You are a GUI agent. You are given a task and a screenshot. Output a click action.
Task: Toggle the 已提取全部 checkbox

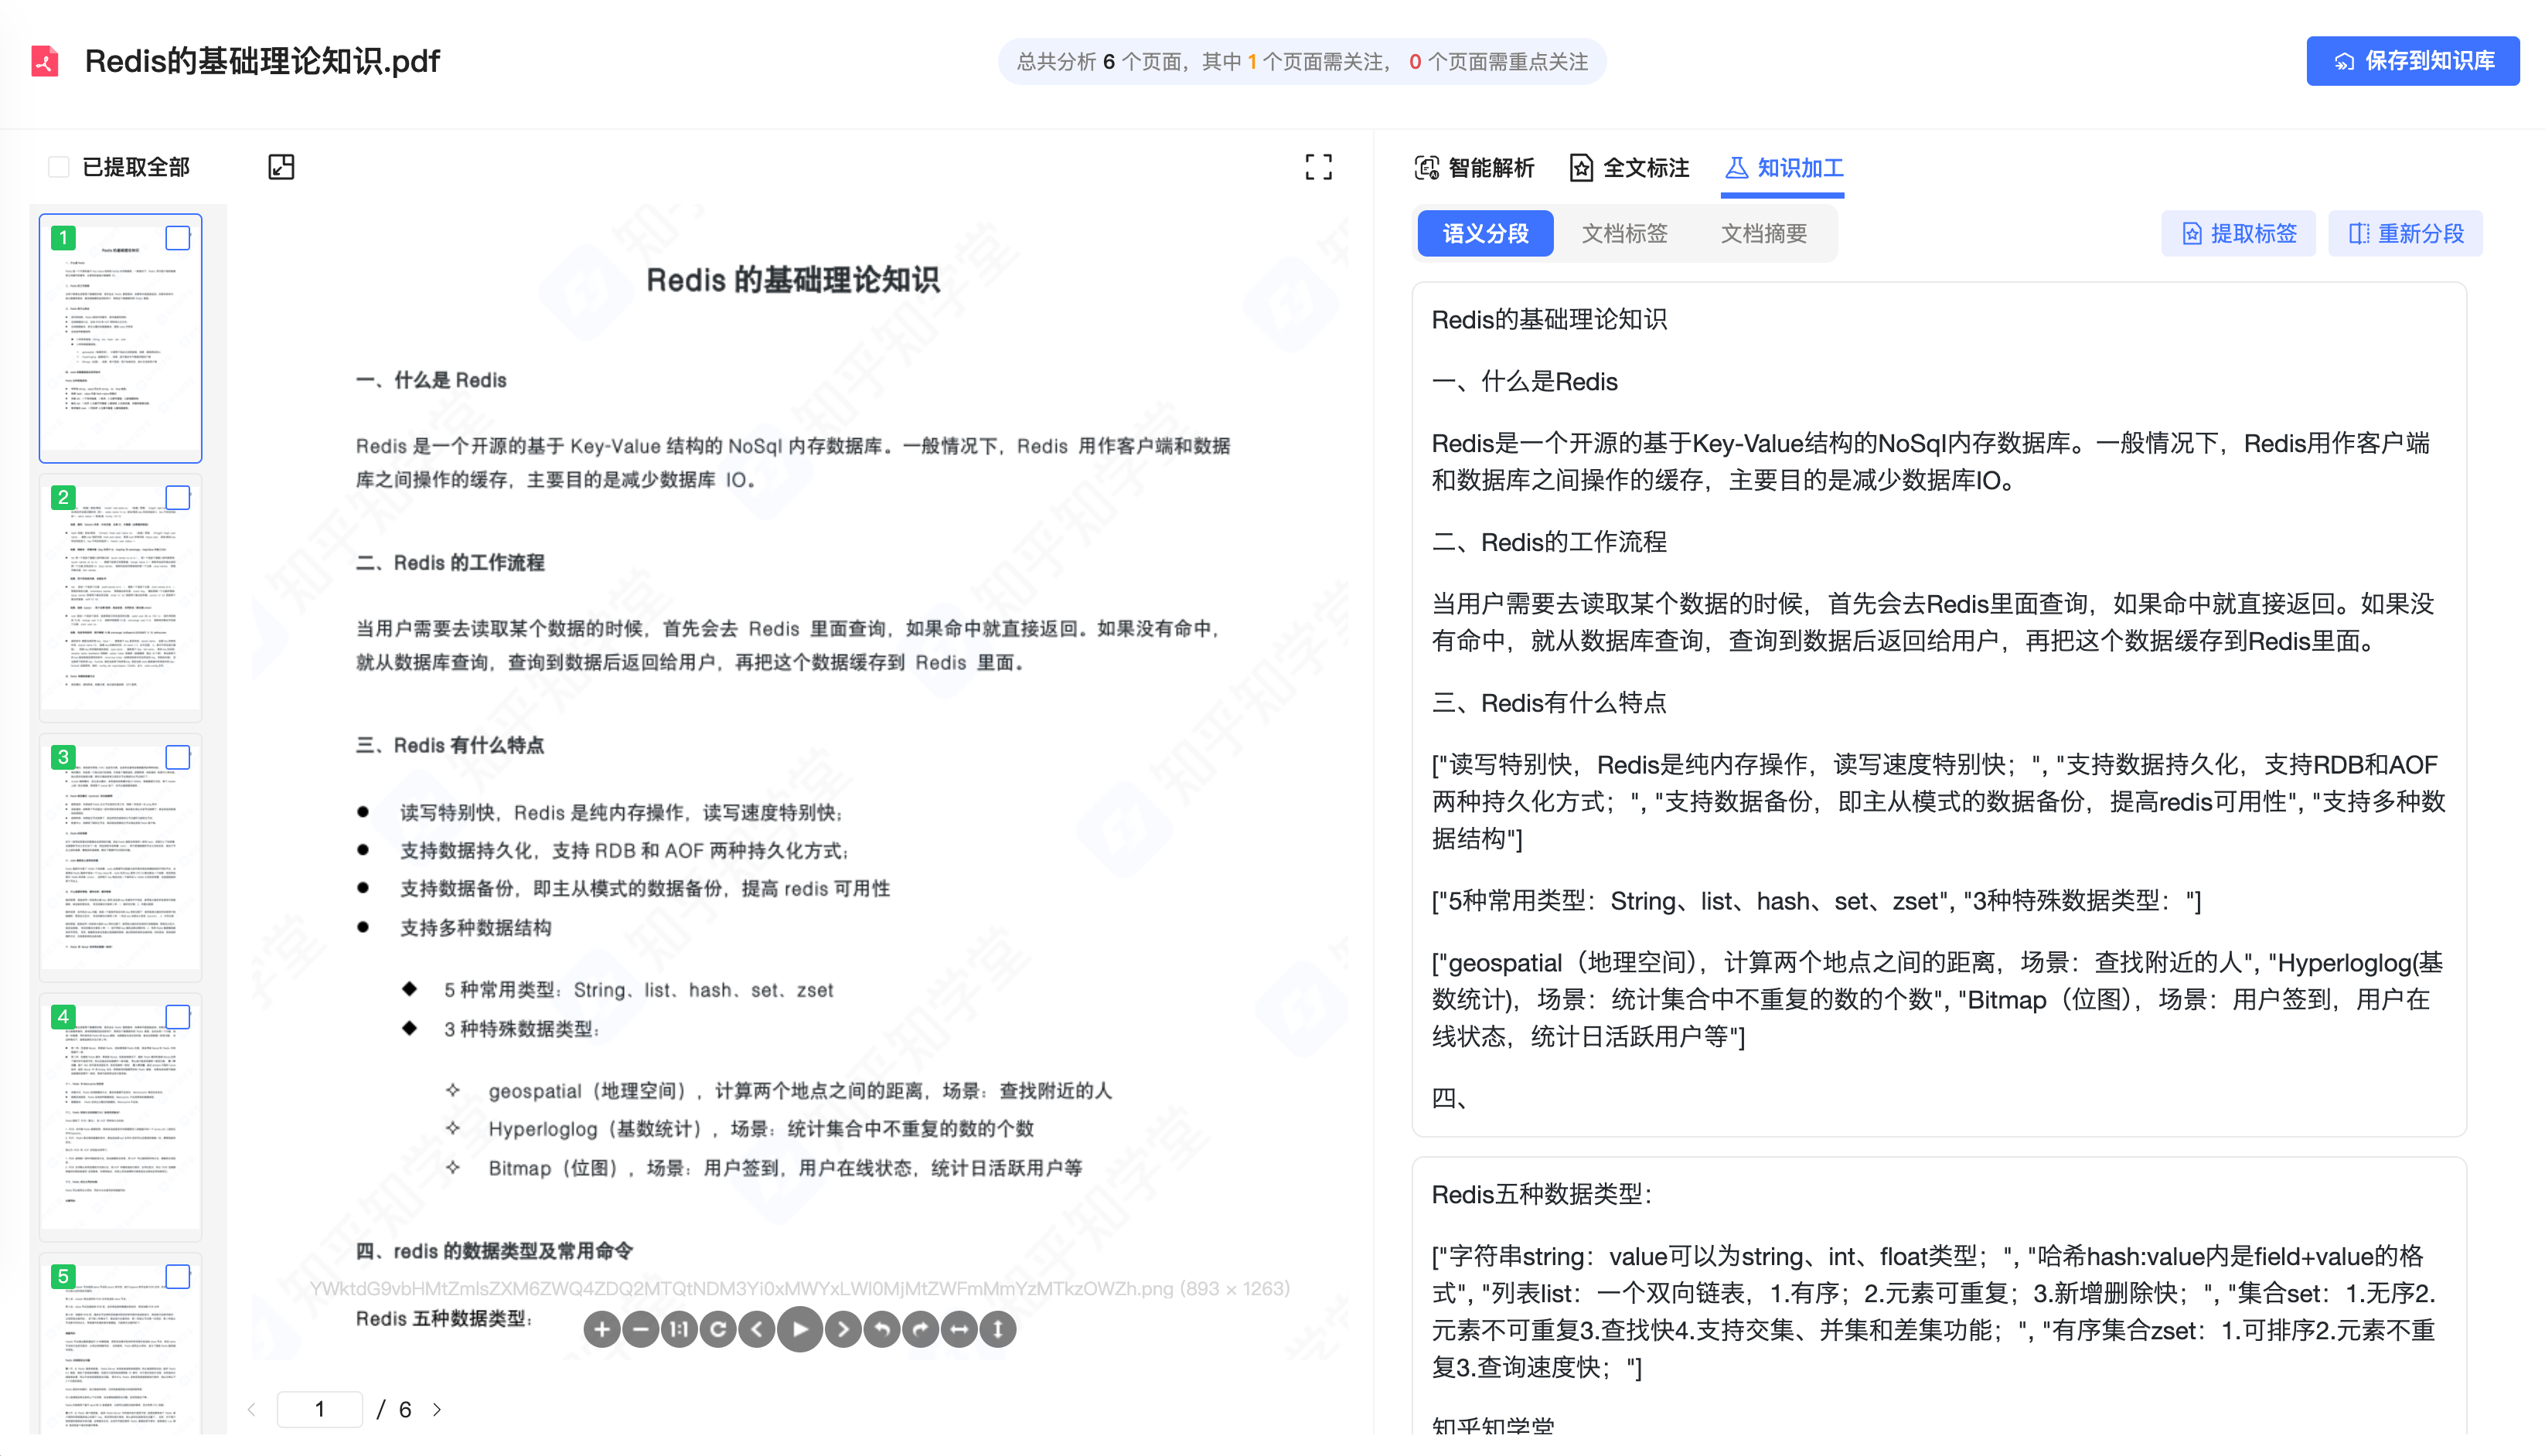(x=59, y=167)
